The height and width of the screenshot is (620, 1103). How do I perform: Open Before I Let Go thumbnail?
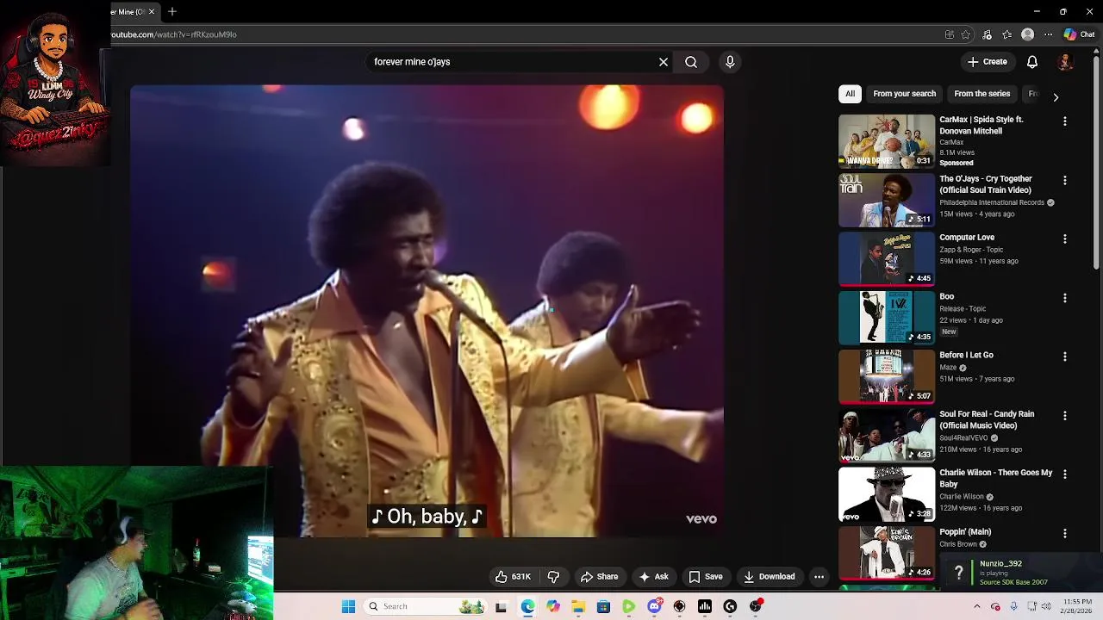pyautogui.click(x=886, y=376)
